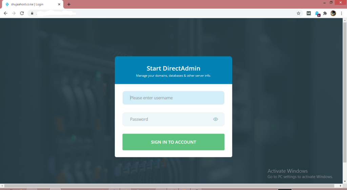Toggle password visibility eye icon
Screen dimensions: 347x190
coord(215,119)
